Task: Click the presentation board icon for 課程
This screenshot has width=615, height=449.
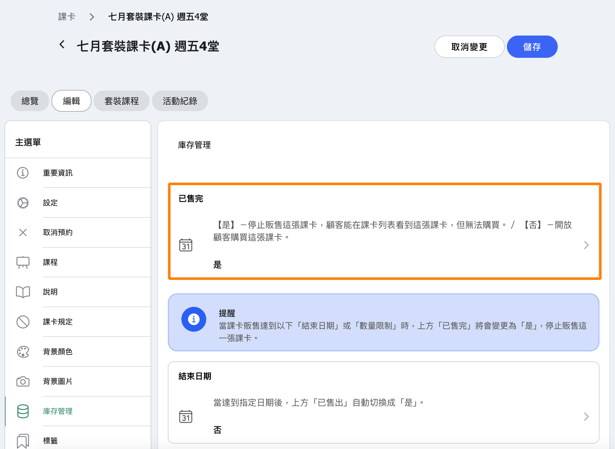Action: tap(23, 262)
